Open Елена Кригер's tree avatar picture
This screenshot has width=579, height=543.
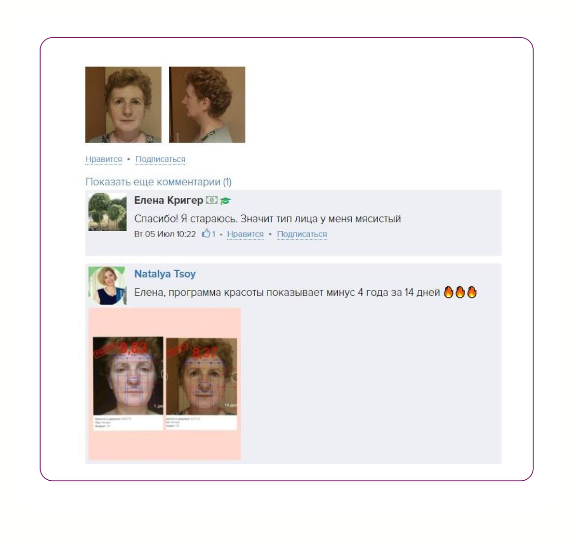108,212
